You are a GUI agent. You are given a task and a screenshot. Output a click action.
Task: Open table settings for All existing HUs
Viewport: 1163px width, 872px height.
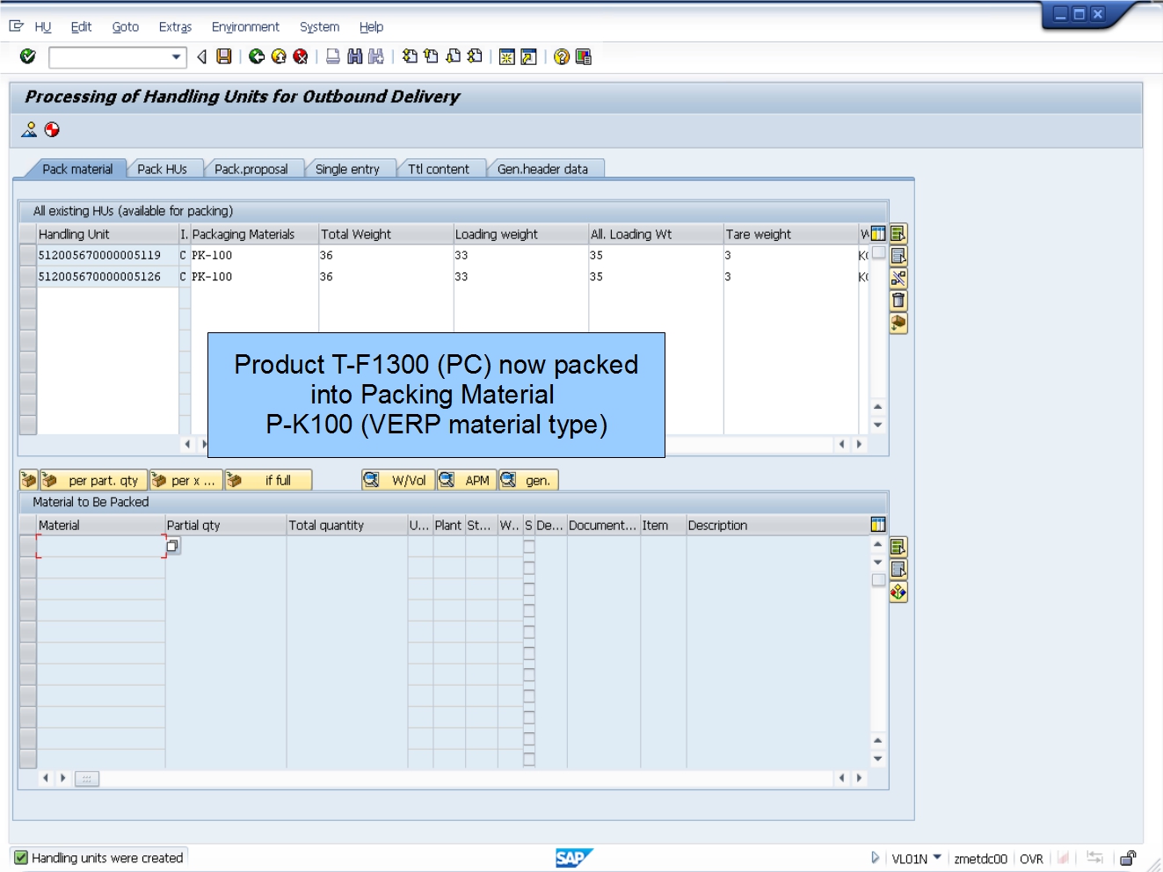point(878,234)
